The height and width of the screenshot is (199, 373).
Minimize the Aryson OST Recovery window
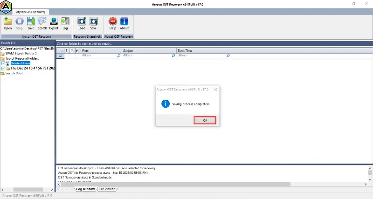click(342, 4)
